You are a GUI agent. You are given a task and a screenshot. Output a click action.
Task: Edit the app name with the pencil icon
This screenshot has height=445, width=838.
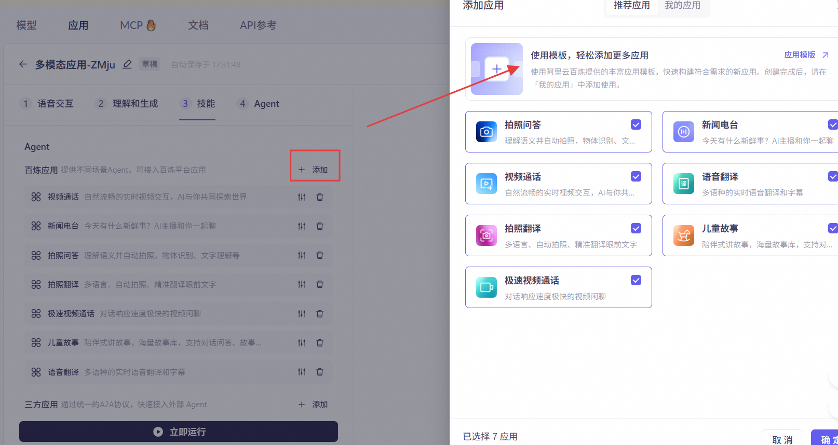tap(127, 64)
